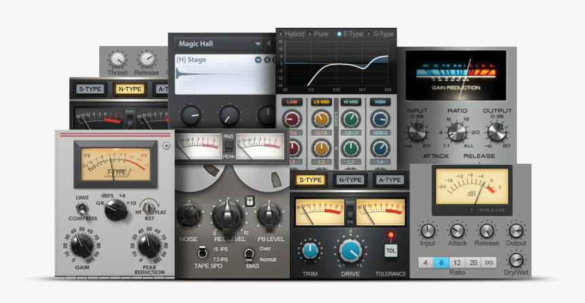Screen dimensions: 585x303
Task: Click the orange LO MID Q knob
Action: [321, 148]
